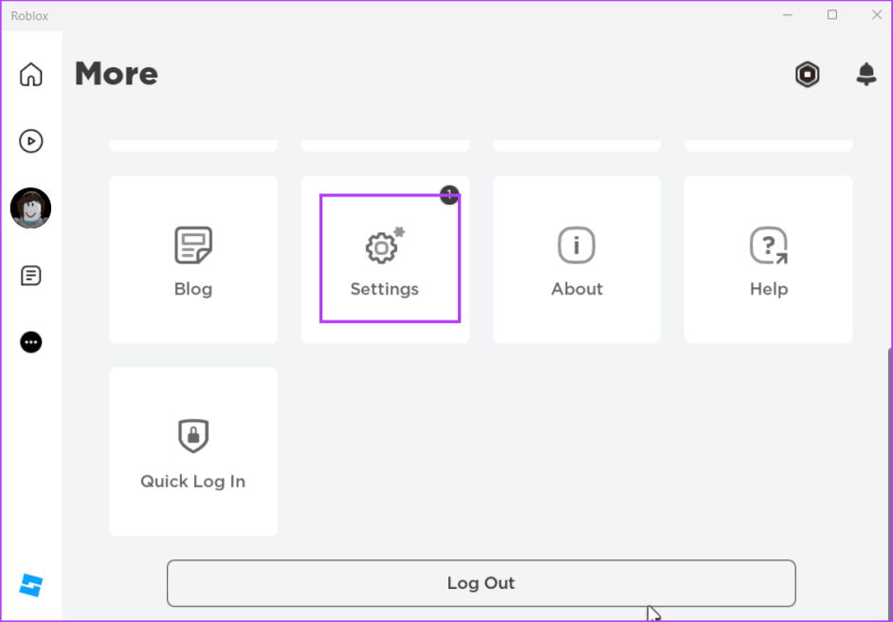The width and height of the screenshot is (893, 622).
Task: Click the Settings notification badge
Action: tap(449, 195)
